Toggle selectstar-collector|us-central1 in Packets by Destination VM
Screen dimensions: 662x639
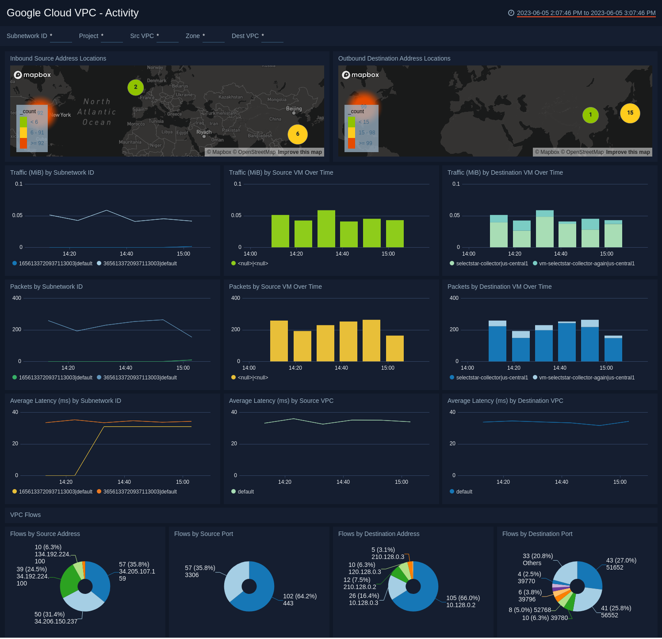pyautogui.click(x=490, y=378)
